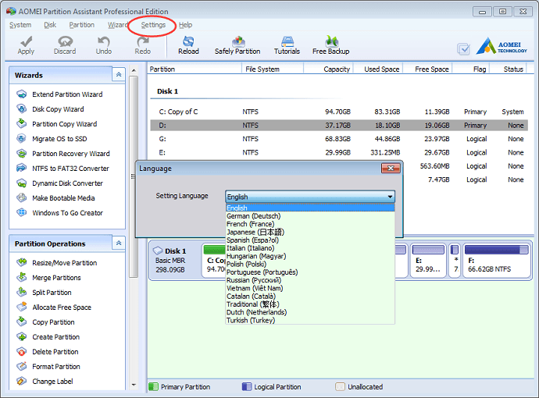The image size is (539, 398).
Task: Click the sidebar scroll down arrow
Action: pos(134,386)
